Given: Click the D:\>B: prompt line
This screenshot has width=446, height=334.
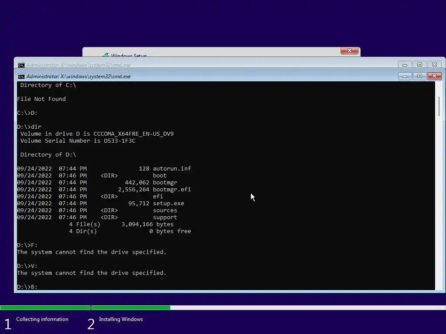Looking at the screenshot, I should coord(27,287).
